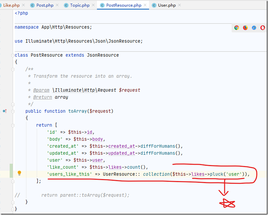Fold the doc comment end marker

tap(13, 104)
